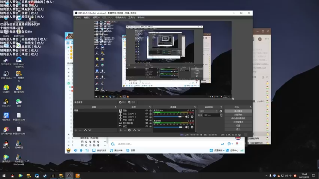
Task: Toggle lock on 显示器采集 source
Action: tap(150, 123)
